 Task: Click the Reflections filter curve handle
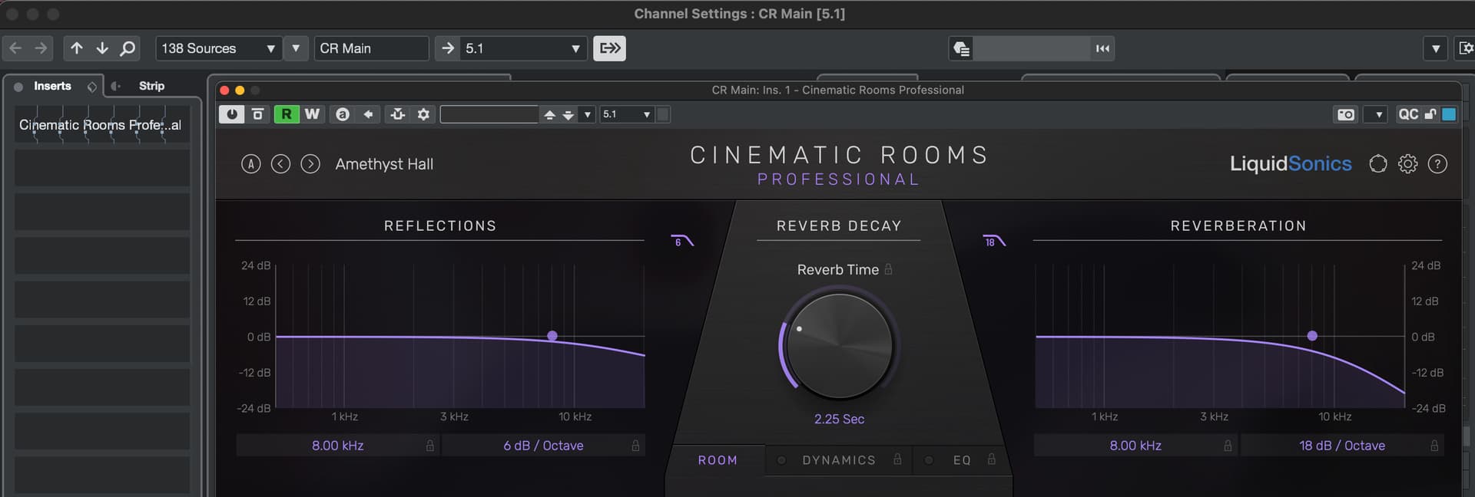pos(552,336)
